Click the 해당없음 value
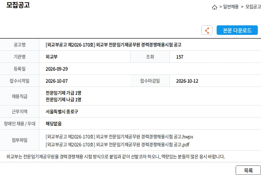The width and height of the screenshot is (261, 175). (54, 124)
